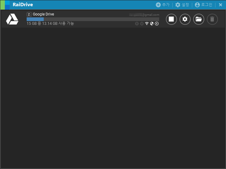Click the Google Drive triangle logo
Image resolution: width=226 pixels, height=169 pixels.
pyautogui.click(x=12, y=19)
